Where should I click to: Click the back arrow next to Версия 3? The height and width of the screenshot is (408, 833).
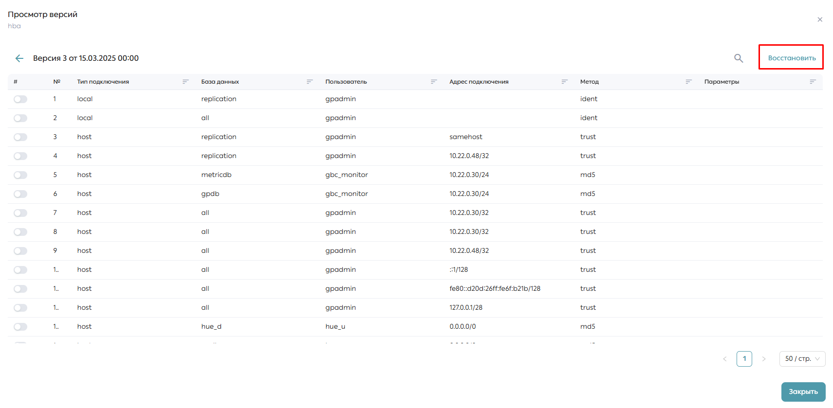click(x=19, y=58)
